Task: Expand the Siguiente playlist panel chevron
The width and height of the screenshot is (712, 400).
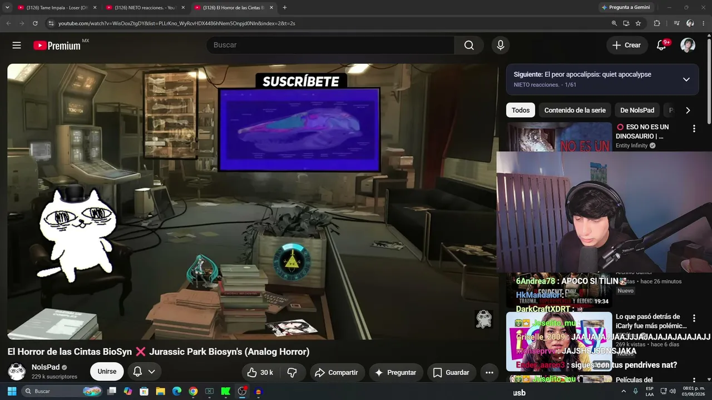Action: point(686,79)
